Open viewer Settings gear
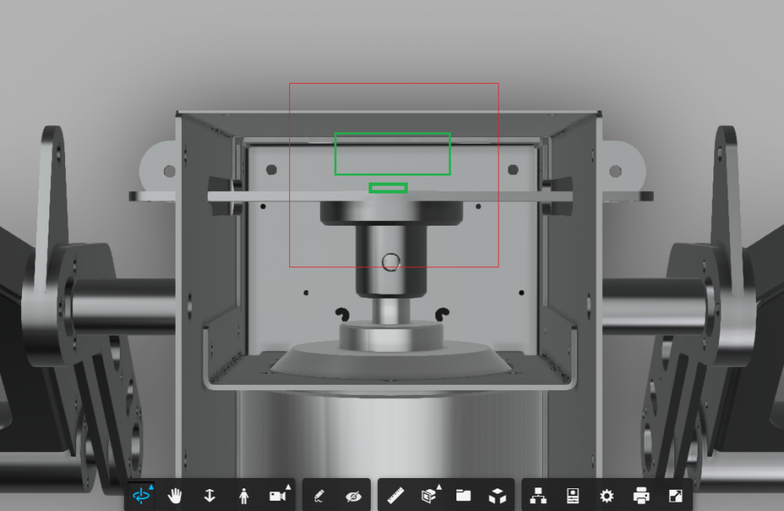 (607, 496)
